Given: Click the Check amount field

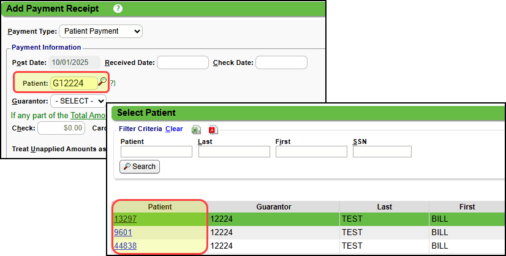Looking at the screenshot, I should 61,128.
